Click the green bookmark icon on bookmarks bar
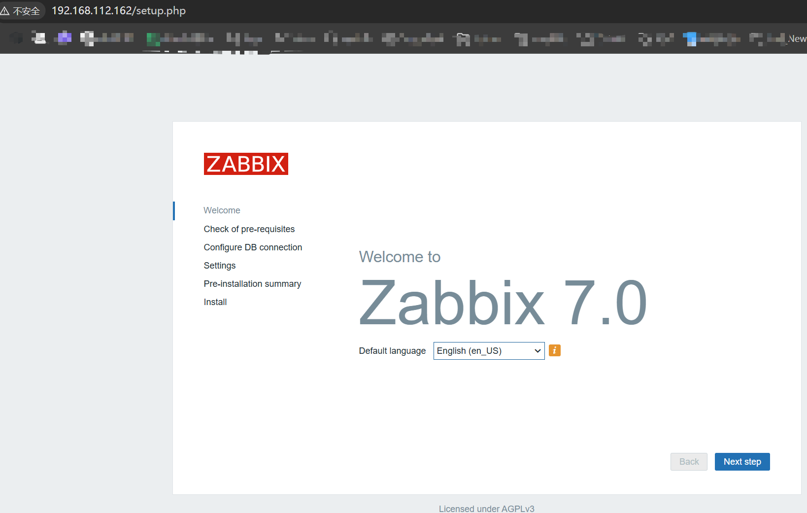 coord(153,38)
